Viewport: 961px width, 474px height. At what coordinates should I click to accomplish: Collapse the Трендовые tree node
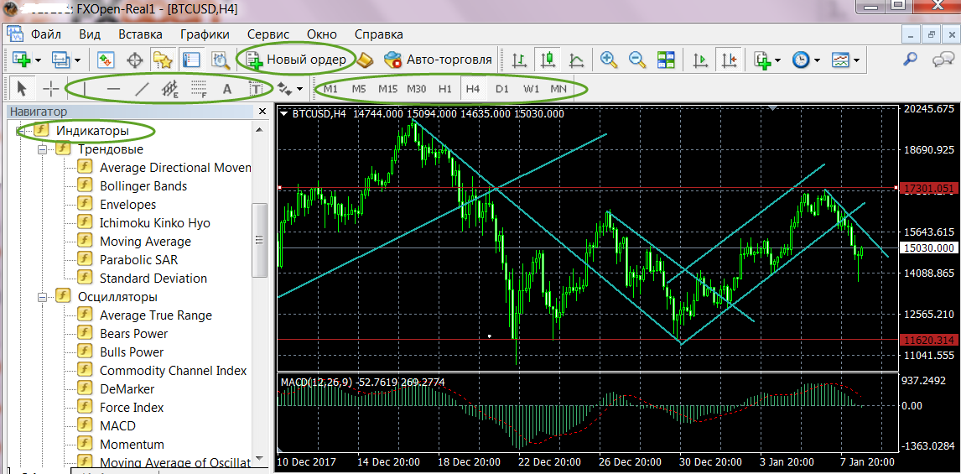42,149
